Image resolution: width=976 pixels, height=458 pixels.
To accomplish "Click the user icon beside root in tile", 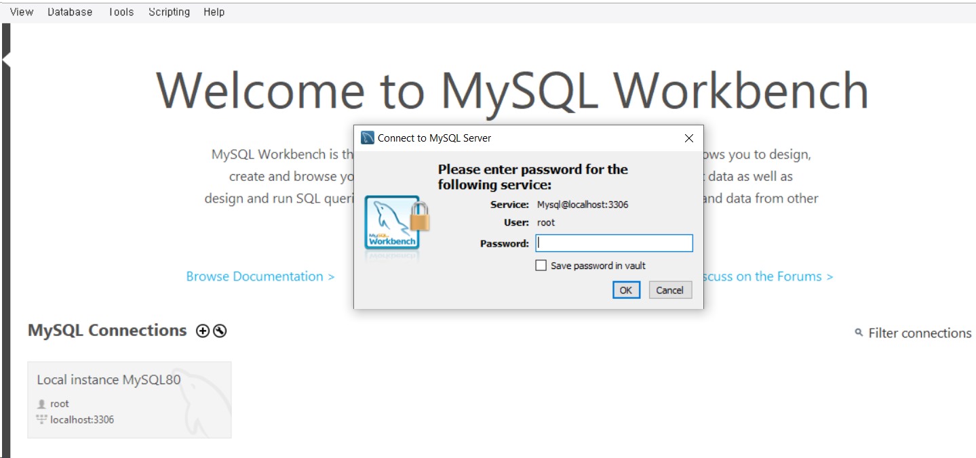I will point(41,404).
